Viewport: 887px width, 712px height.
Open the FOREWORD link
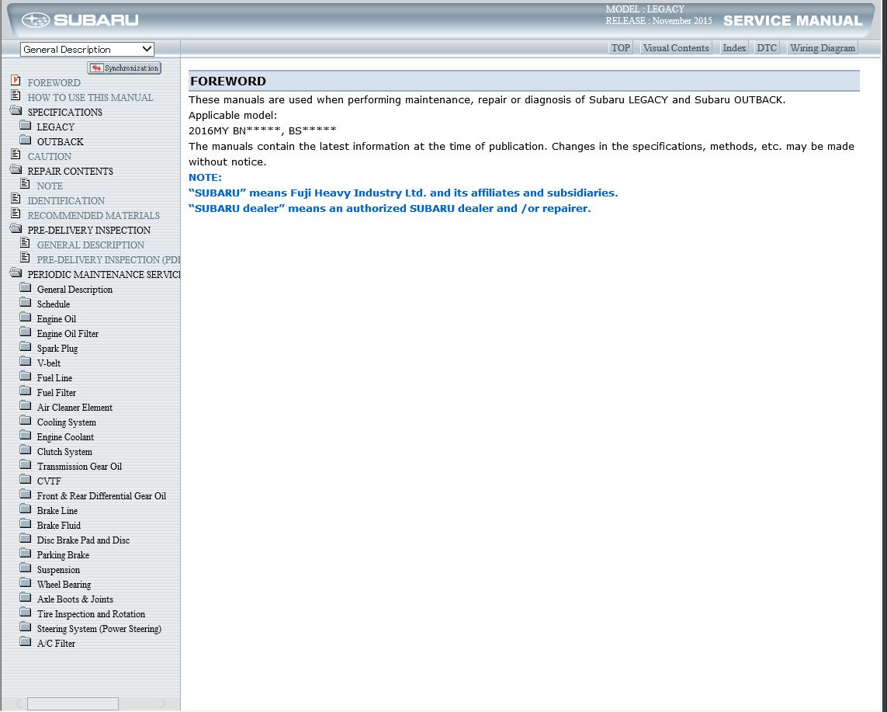pos(54,82)
